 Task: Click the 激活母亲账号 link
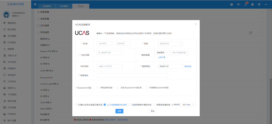pyautogui.click(x=123, y=120)
